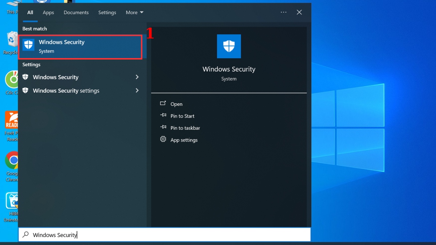This screenshot has width=436, height=245.
Task: Open the ellipsis options menu
Action: pyautogui.click(x=283, y=12)
